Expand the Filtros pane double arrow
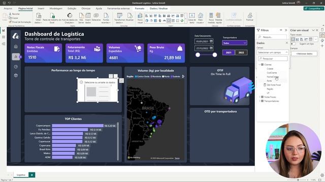Viewport: 325px width, 182px height. click(x=286, y=30)
